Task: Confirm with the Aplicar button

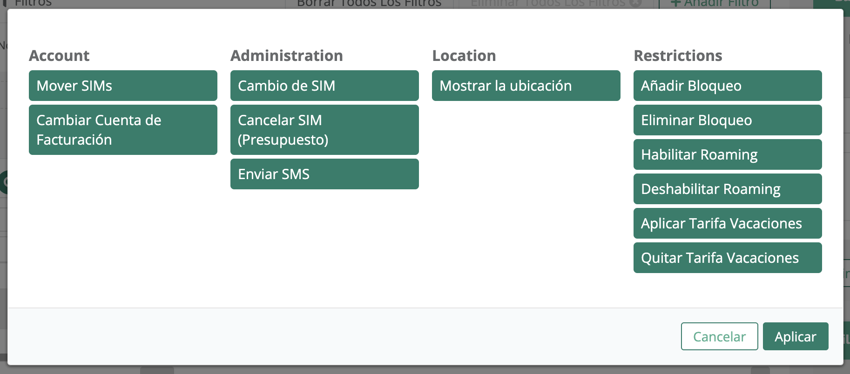Action: [x=796, y=336]
